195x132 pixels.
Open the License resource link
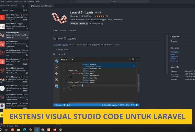pyautogui.click(x=173, y=59)
